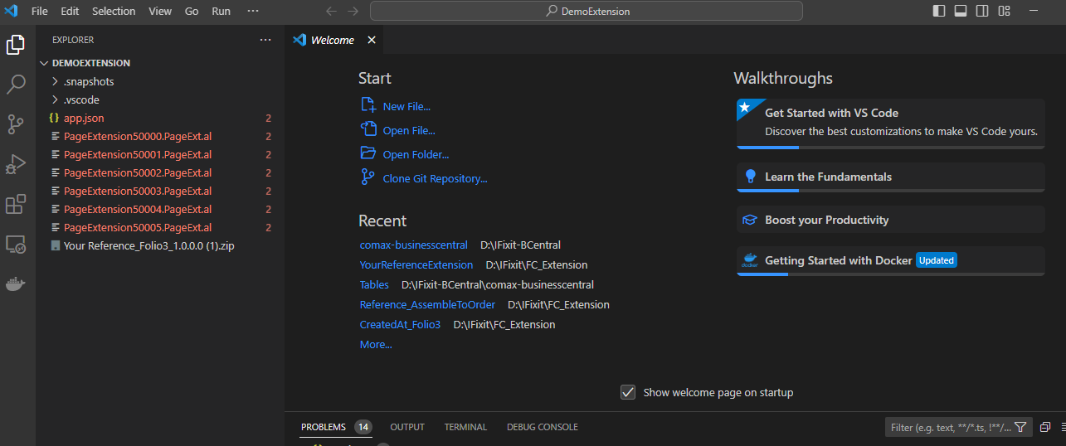Click the Explorer more actions ellipsis
1066x446 pixels.
click(265, 40)
